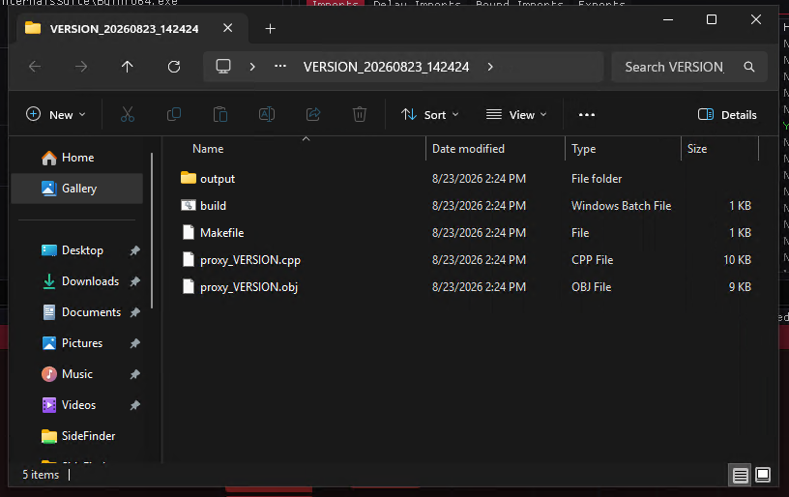Click the Delete trash icon
Screen dimensions: 789x497
(360, 115)
